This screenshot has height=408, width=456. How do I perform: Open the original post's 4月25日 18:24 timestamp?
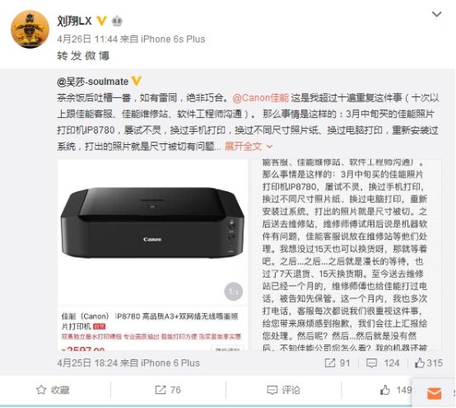click(87, 363)
